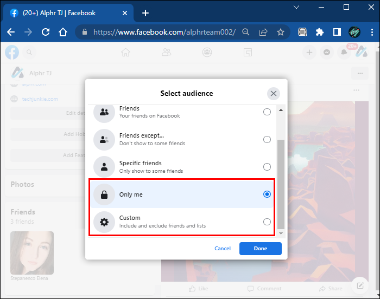Click the browser back arrow
Screen dimensions: 380x299
11,32
